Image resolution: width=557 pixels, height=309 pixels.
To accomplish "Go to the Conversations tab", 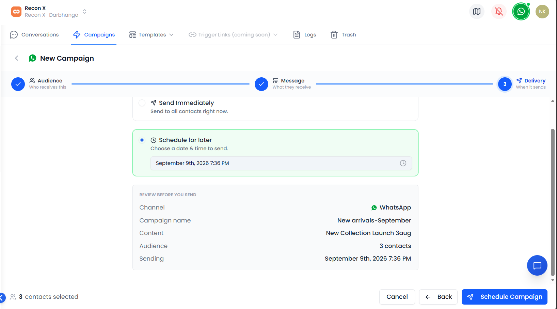I will (x=34, y=35).
